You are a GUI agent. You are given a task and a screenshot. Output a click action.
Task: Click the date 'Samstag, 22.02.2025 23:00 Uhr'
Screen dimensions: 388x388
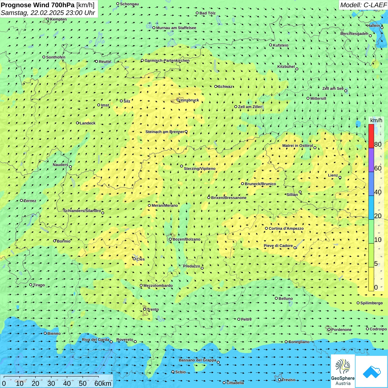click(48, 13)
